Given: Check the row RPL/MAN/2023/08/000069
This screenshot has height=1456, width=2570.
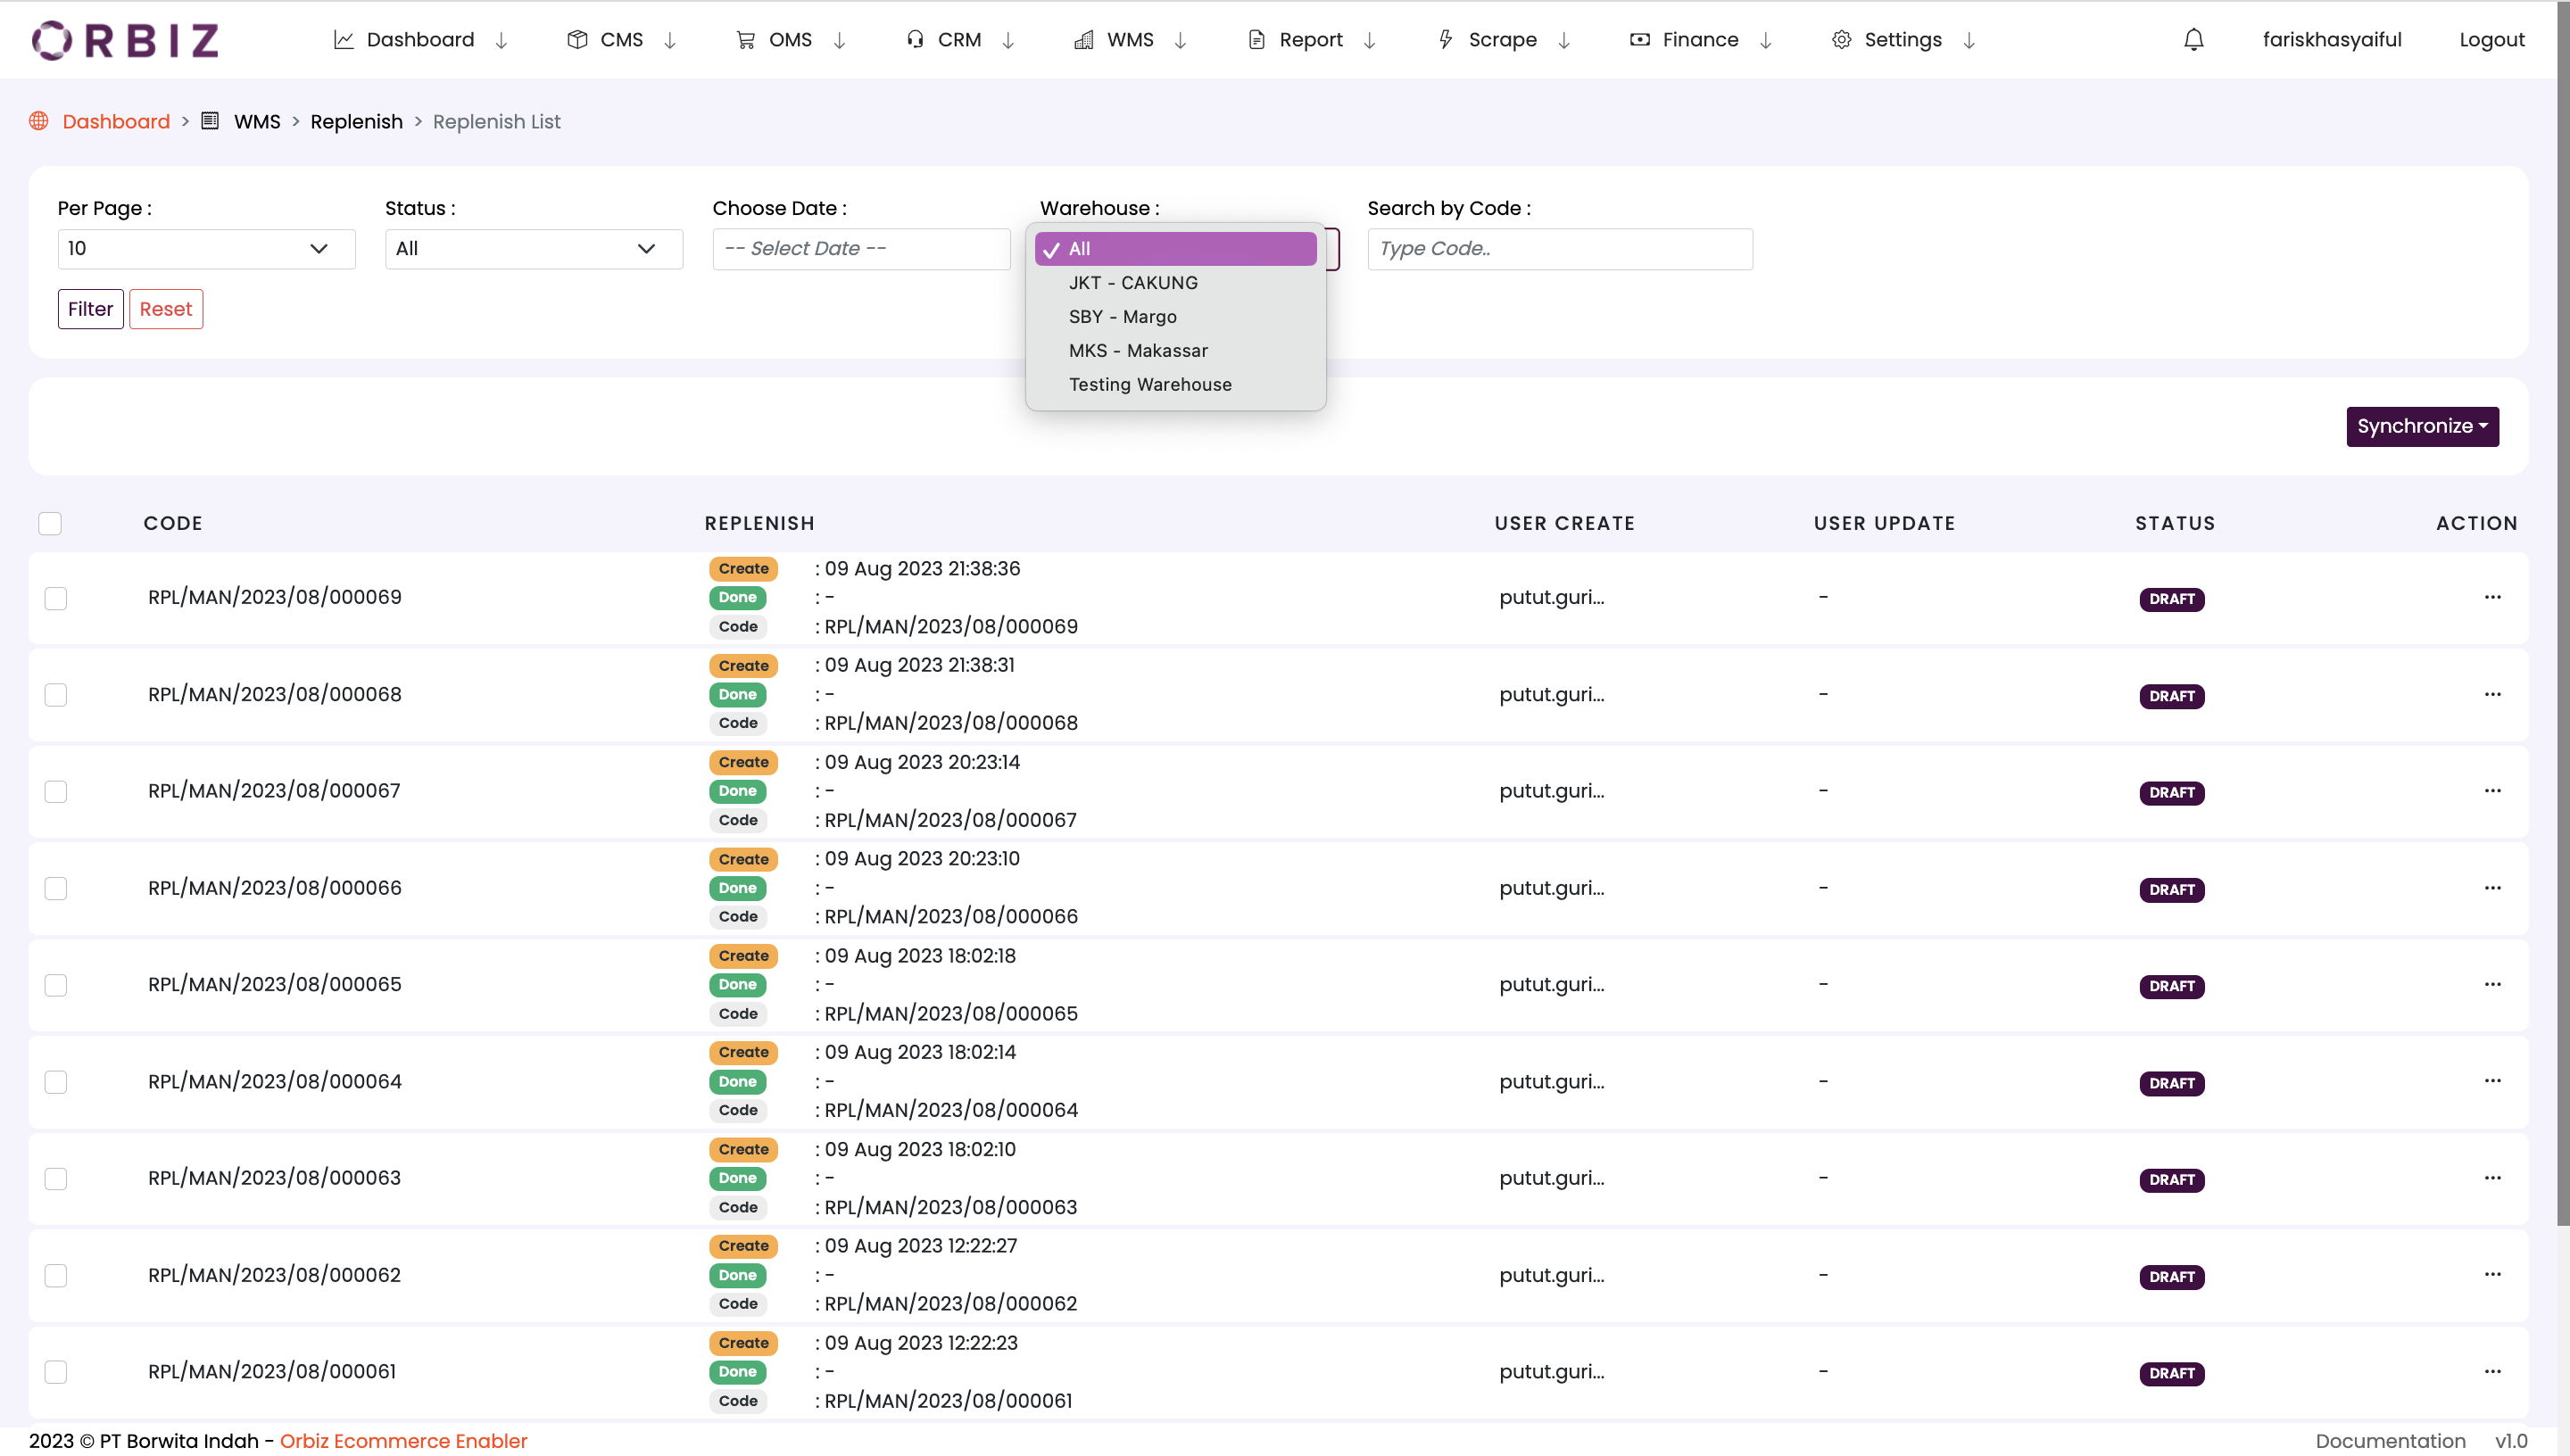Looking at the screenshot, I should coord(56,598).
